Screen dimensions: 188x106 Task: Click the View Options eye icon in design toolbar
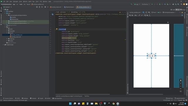click(130, 15)
